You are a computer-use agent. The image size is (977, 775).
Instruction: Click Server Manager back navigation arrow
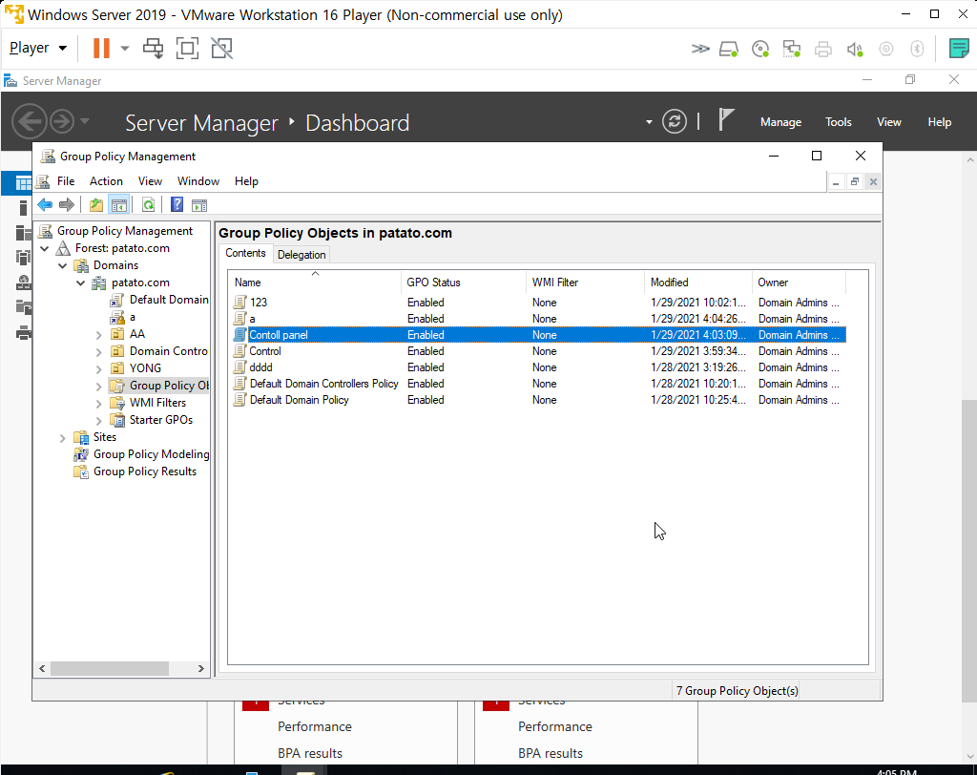[x=29, y=121]
